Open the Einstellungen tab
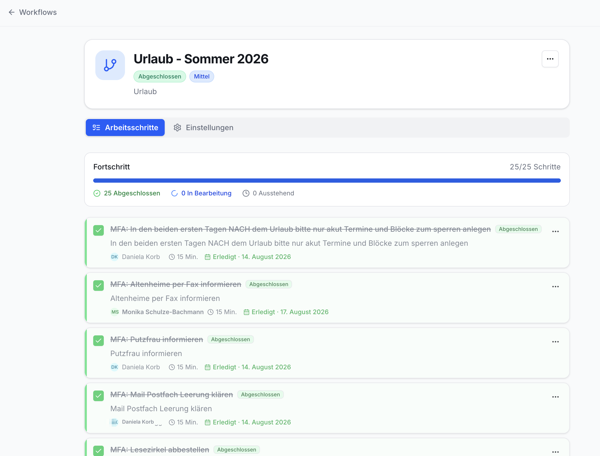Screen dimensions: 600x456 (203, 128)
